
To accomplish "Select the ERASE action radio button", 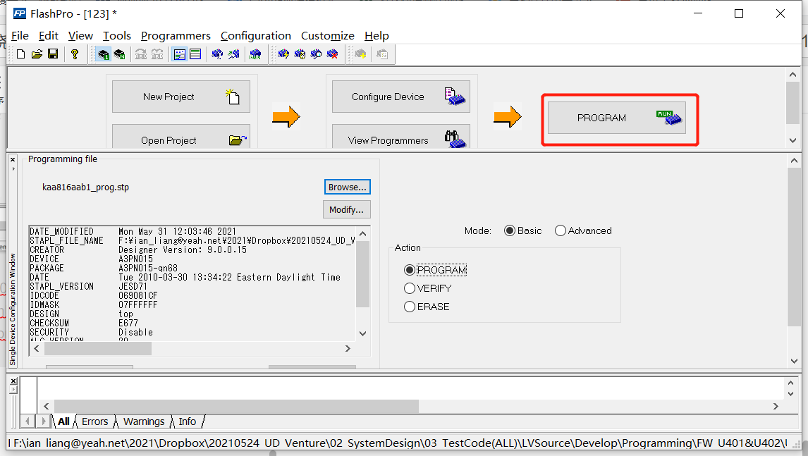I will (410, 307).
